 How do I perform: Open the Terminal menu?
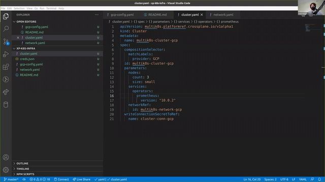pos(51,9)
